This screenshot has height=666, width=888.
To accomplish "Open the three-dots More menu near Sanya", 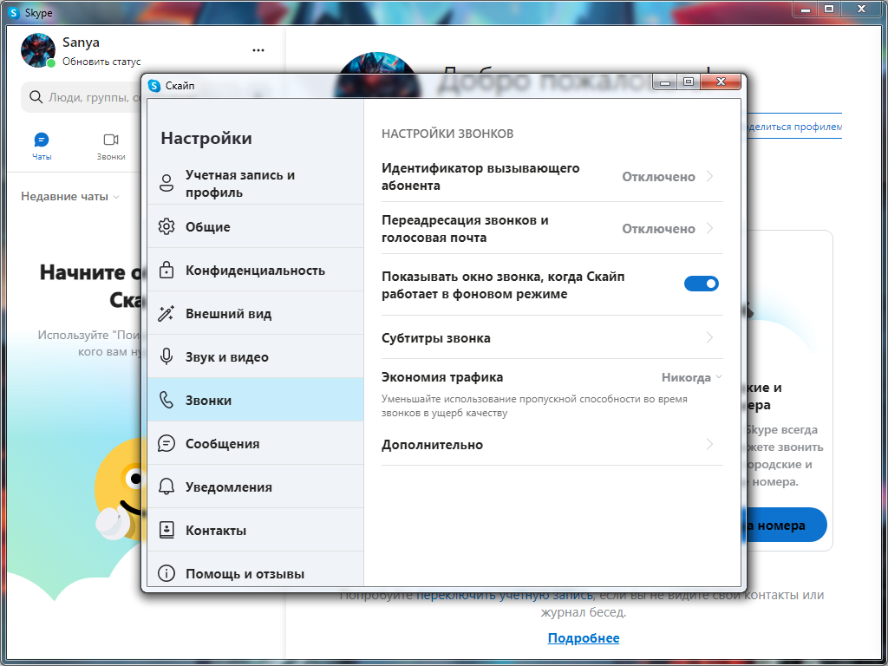I will point(258,50).
